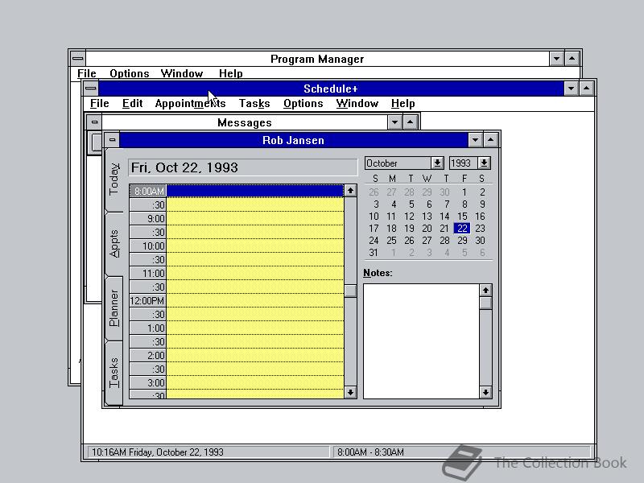Image resolution: width=644 pixels, height=483 pixels.
Task: Switch to the Appts tab
Action: click(114, 244)
